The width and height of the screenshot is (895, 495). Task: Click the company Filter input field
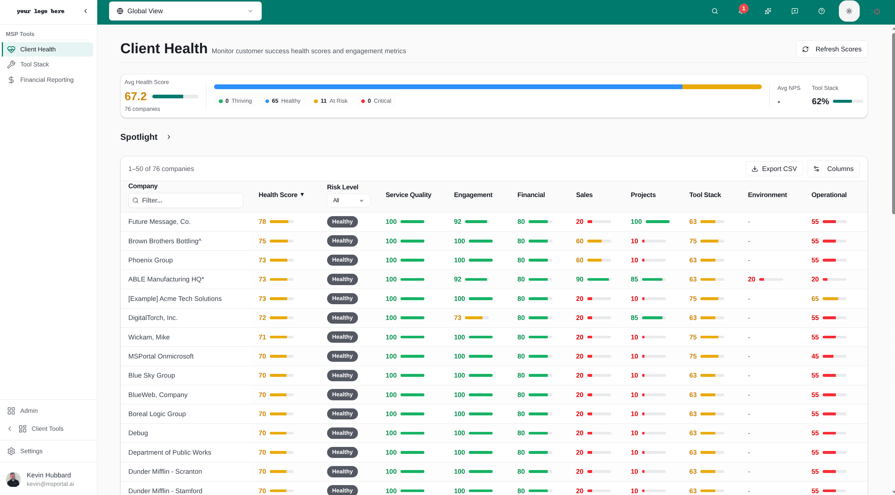click(x=185, y=200)
